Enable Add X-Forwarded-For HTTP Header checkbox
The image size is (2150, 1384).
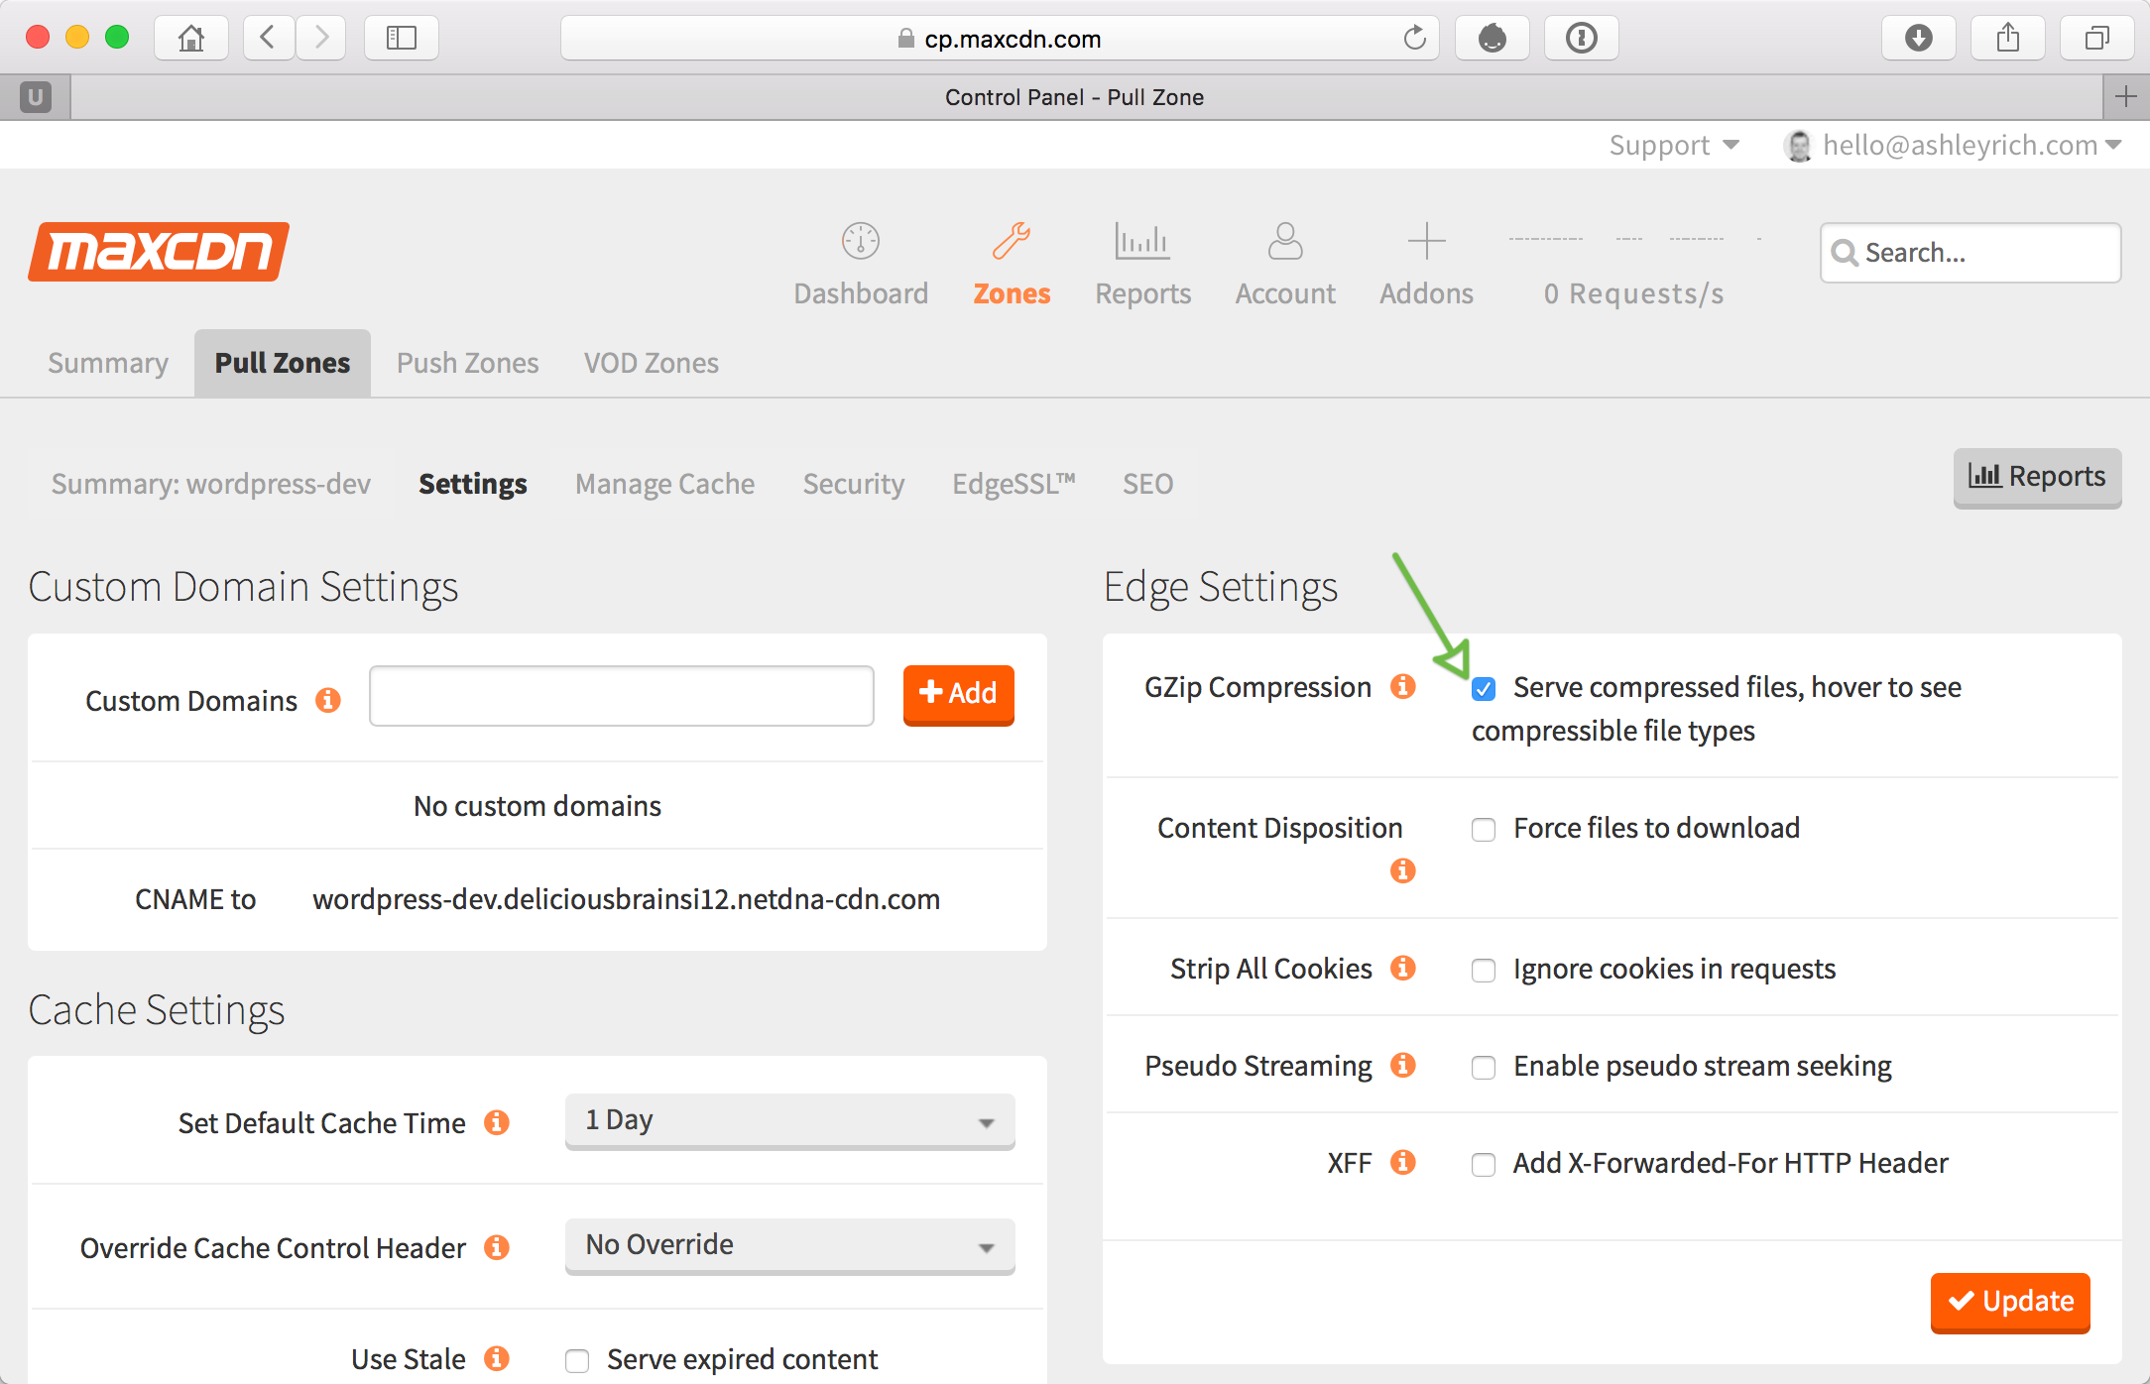point(1484,1164)
